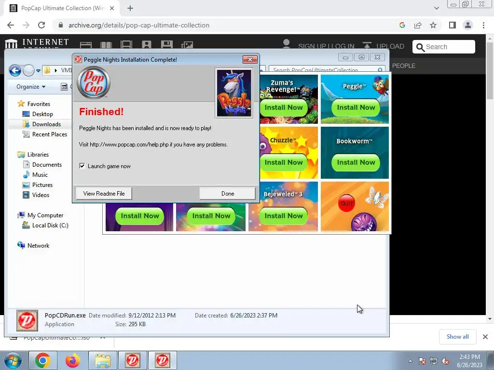Click the Internet Archive Search field
Image resolution: width=494 pixels, height=370 pixels.
pyautogui.click(x=444, y=47)
